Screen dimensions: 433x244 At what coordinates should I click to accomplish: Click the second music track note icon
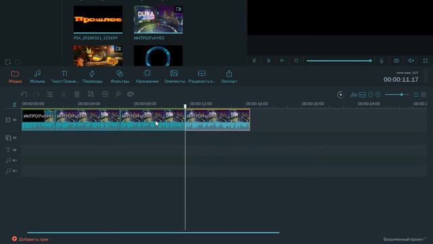[8, 171]
